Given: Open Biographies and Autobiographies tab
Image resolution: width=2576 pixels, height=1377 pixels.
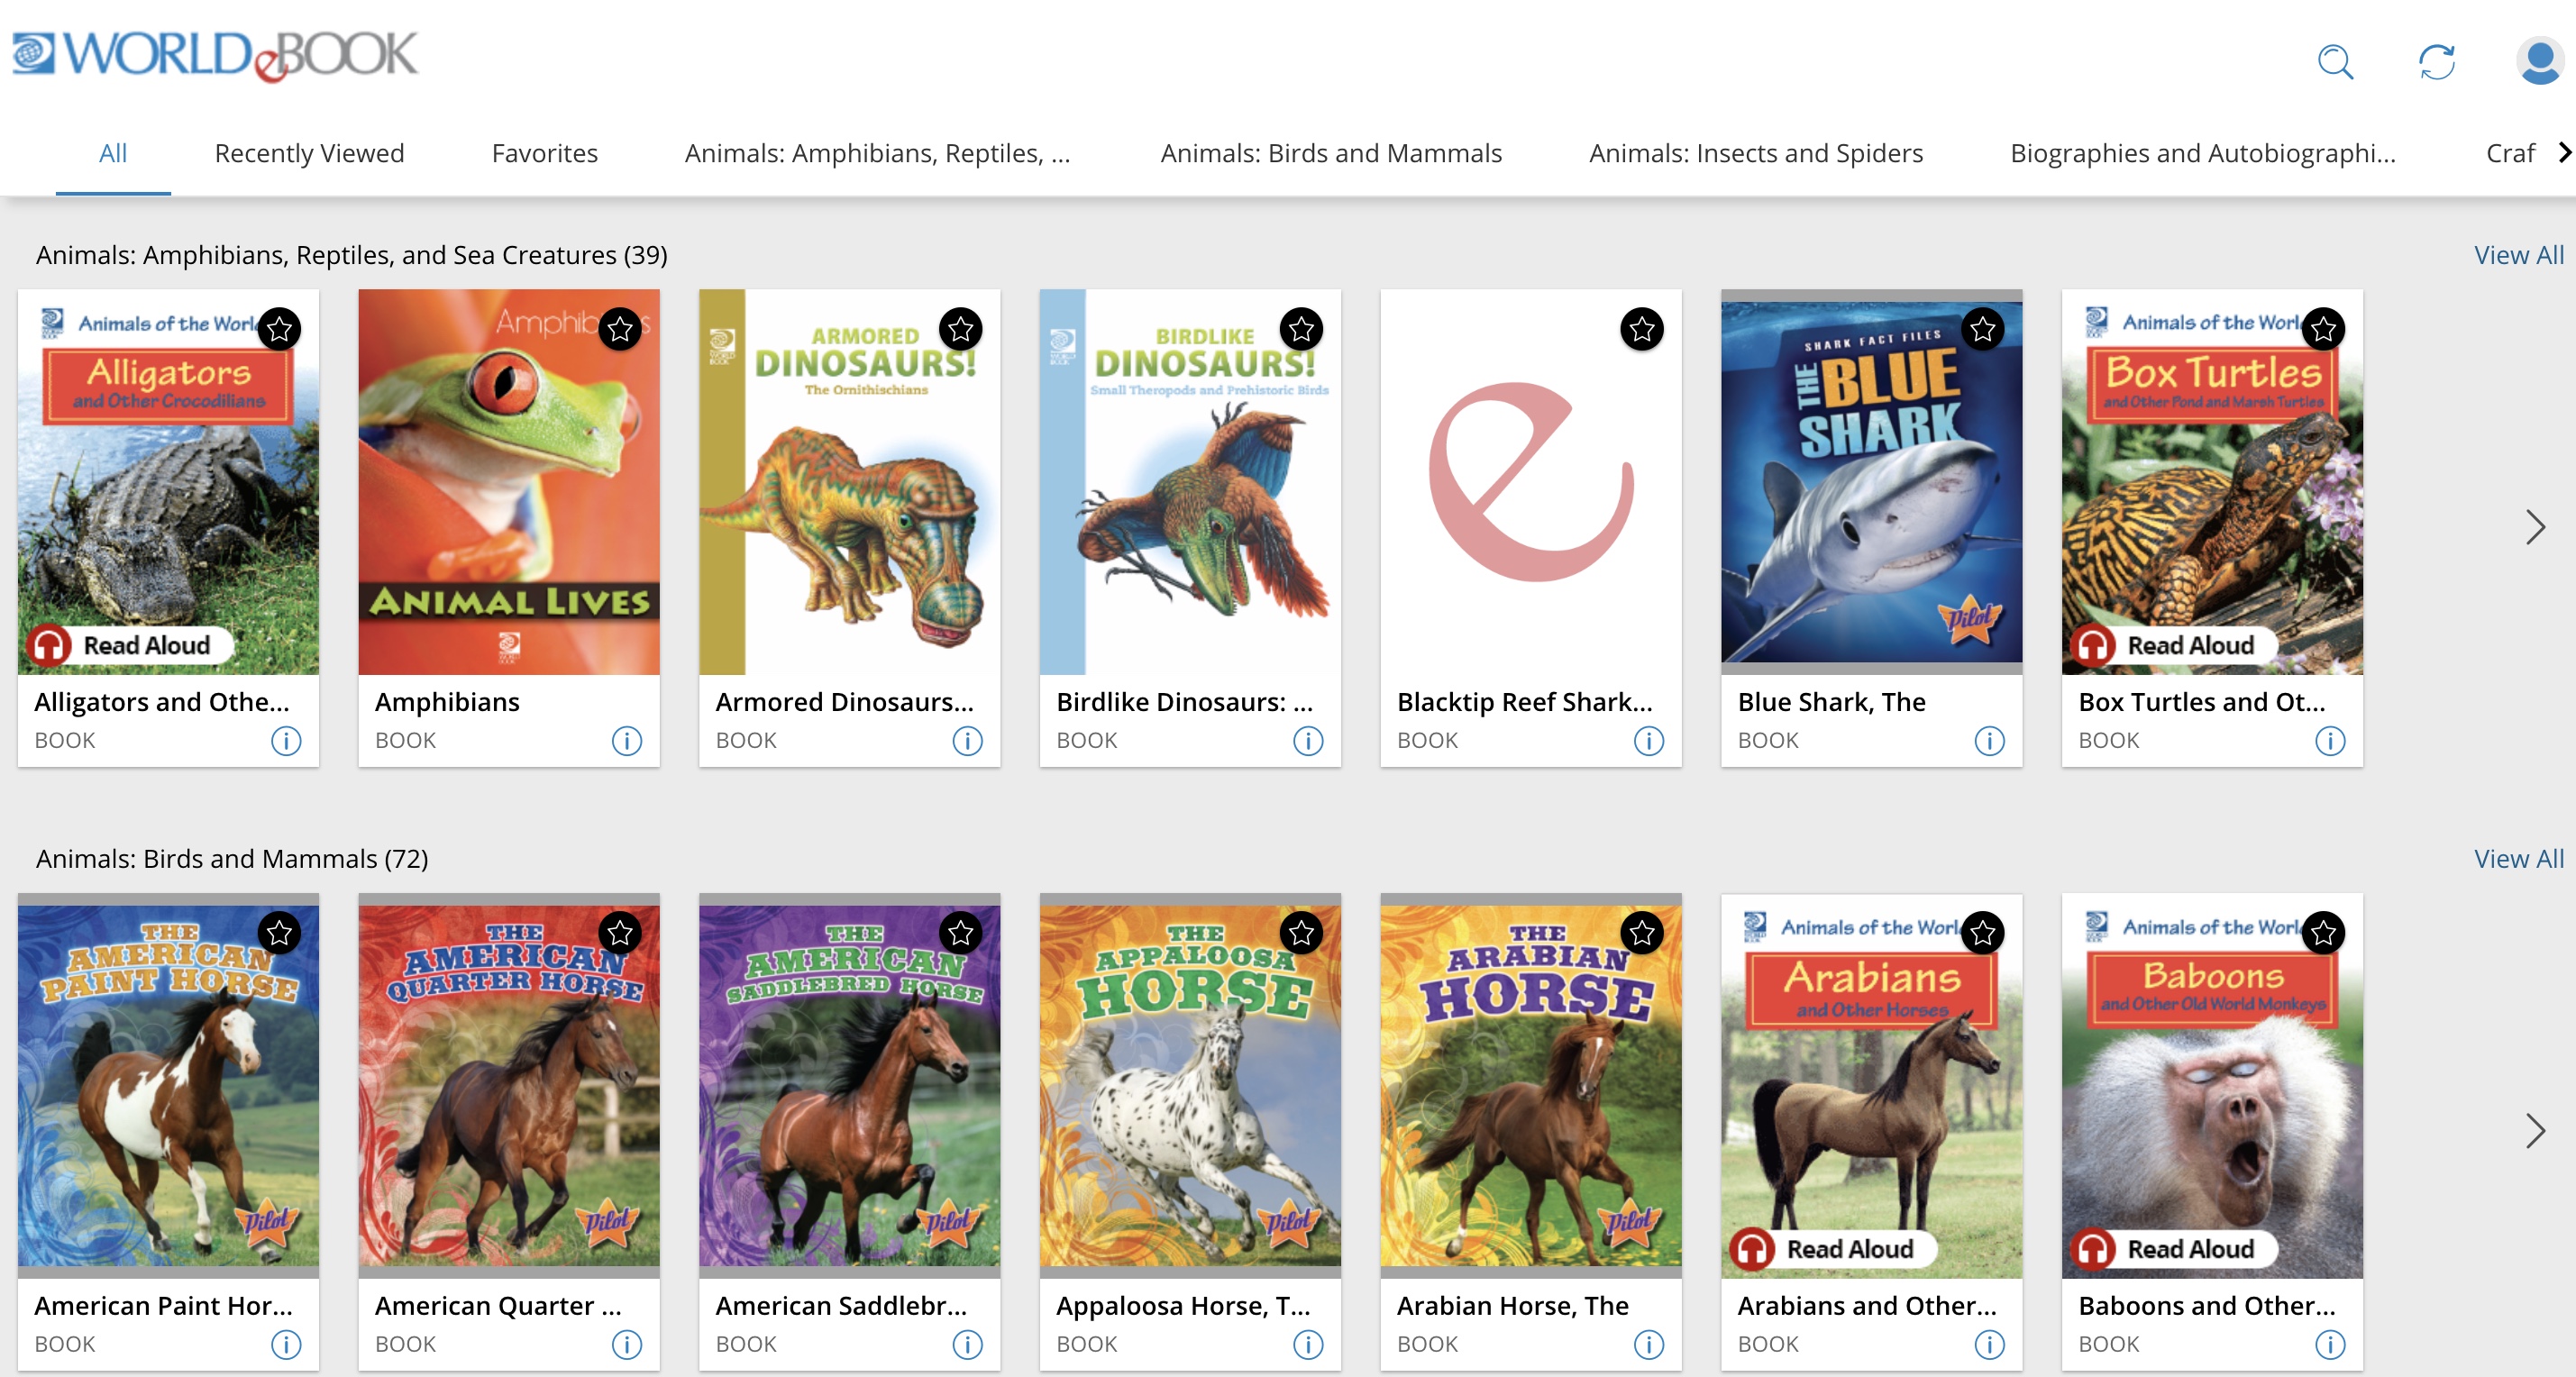Looking at the screenshot, I should pyautogui.click(x=2203, y=153).
